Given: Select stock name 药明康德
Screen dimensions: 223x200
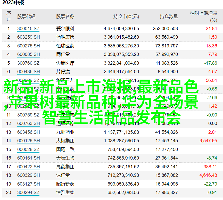Looking at the screenshot, I should pyautogui.click(x=65, y=37).
